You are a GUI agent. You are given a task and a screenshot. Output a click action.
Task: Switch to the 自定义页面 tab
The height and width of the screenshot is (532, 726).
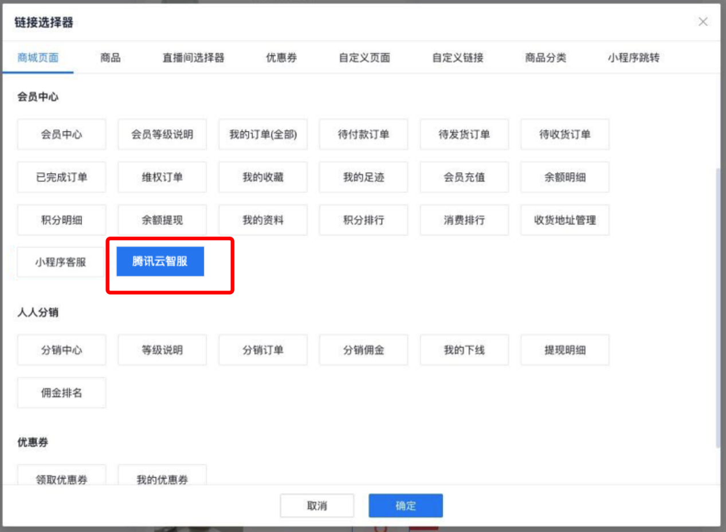click(x=364, y=58)
